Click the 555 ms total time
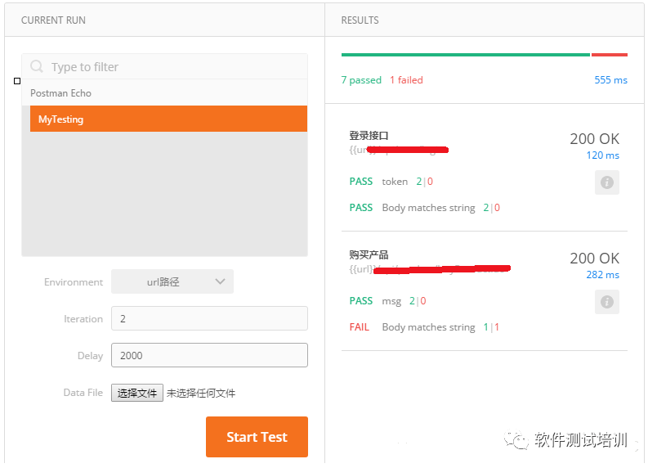The width and height of the screenshot is (648, 468). tap(610, 80)
